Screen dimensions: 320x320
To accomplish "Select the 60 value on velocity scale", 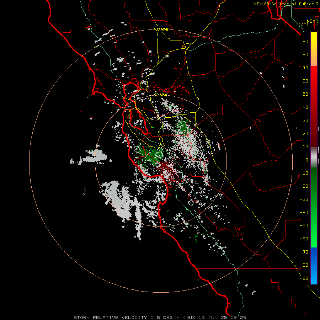I will click(x=305, y=81).
